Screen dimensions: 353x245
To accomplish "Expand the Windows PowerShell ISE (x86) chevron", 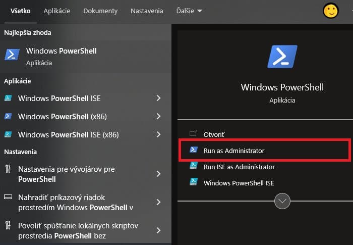I will (x=158, y=134).
